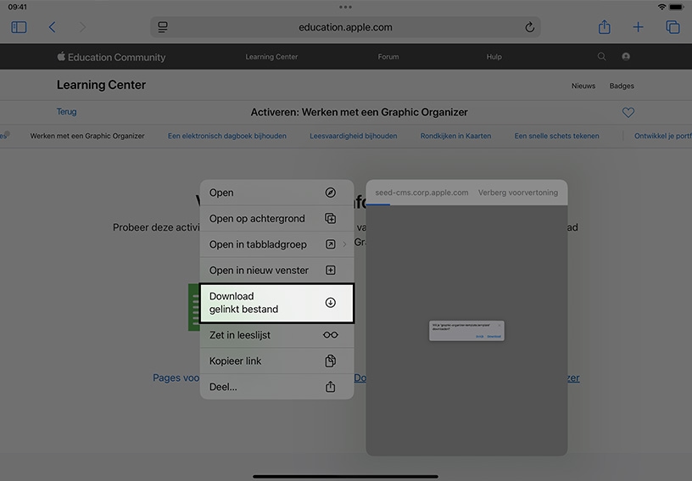Viewport: 692px width, 481px height.
Task: Choose Zet in leeslijst
Action: 276,335
